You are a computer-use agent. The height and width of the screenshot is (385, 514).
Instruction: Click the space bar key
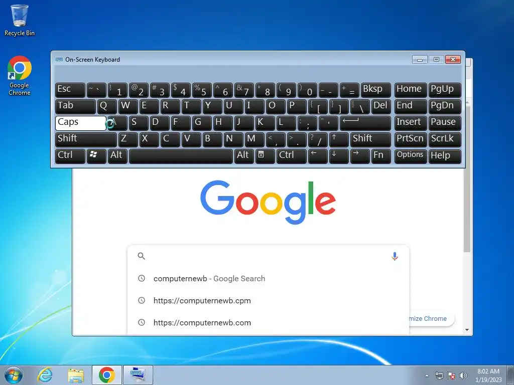pyautogui.click(x=181, y=156)
